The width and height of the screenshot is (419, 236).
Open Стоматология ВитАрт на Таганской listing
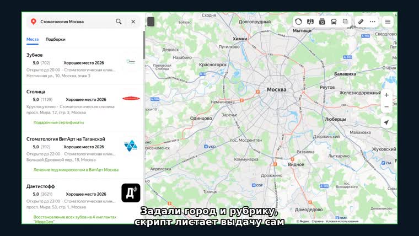tap(66, 139)
